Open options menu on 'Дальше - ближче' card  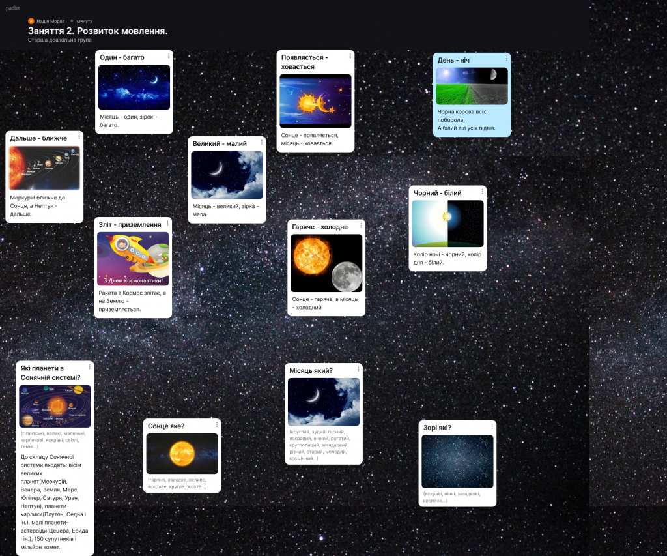point(79,137)
